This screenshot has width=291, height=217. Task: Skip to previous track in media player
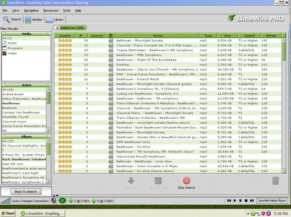tap(229, 200)
